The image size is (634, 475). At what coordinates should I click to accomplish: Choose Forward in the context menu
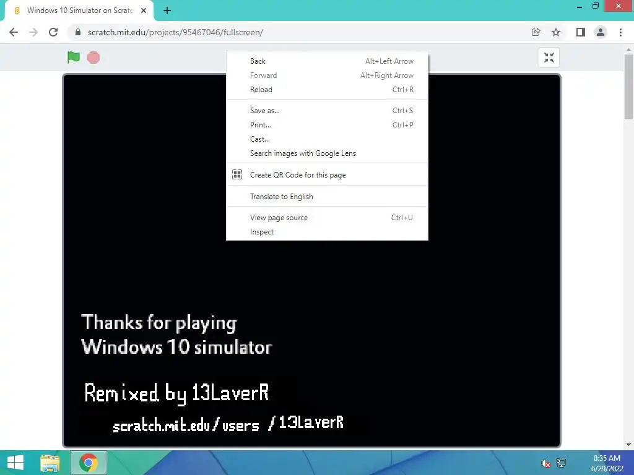tap(327, 75)
